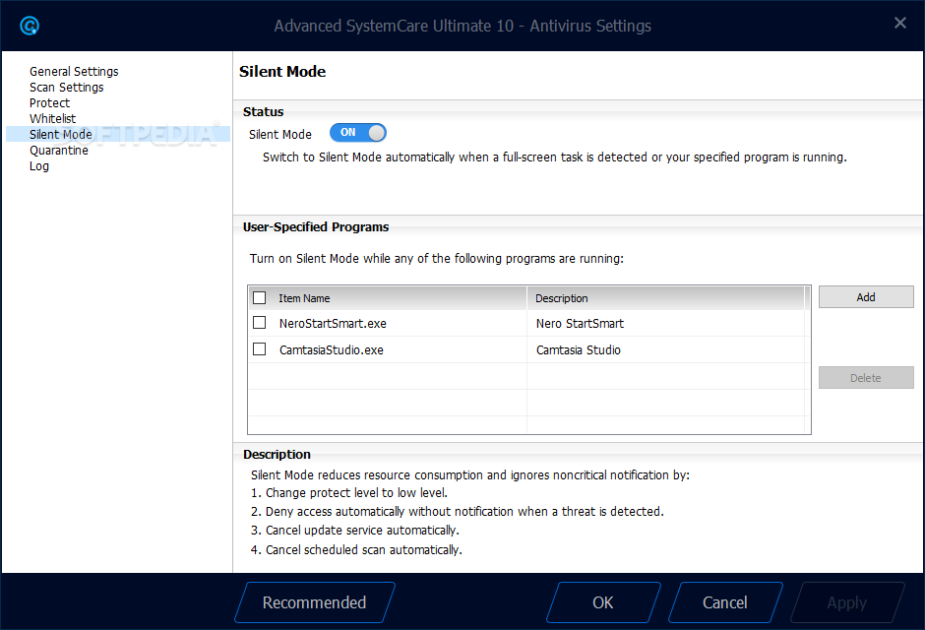Select Silent Mode in the sidebar
The image size is (925, 630).
[61, 135]
